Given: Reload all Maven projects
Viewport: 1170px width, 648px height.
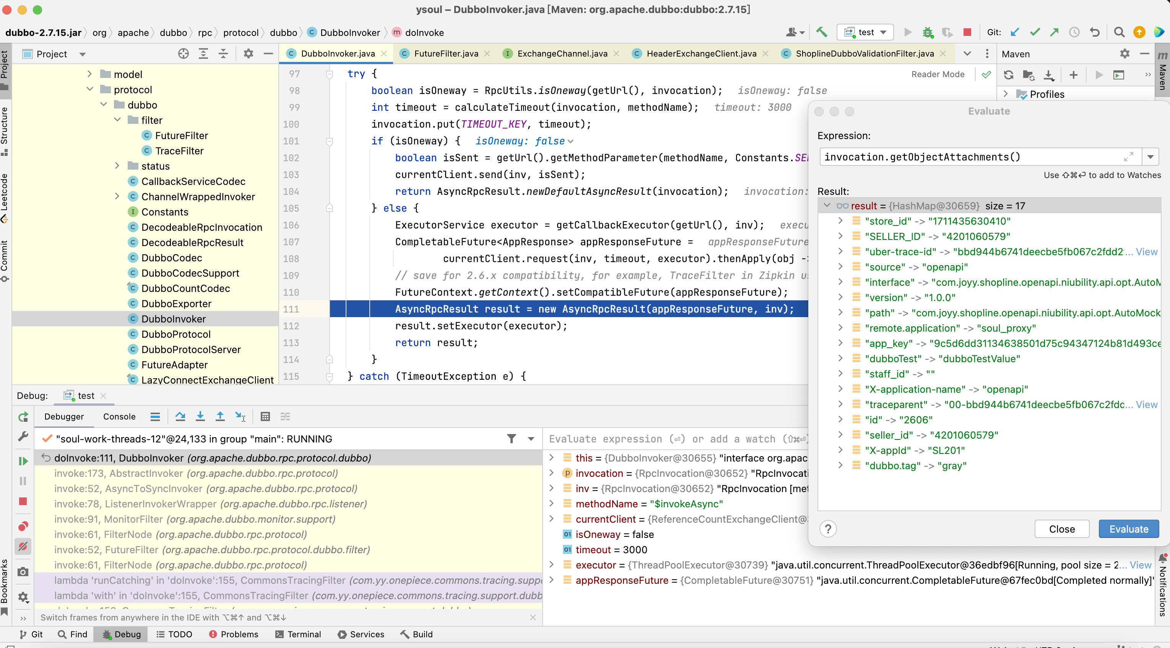Looking at the screenshot, I should (x=1008, y=75).
